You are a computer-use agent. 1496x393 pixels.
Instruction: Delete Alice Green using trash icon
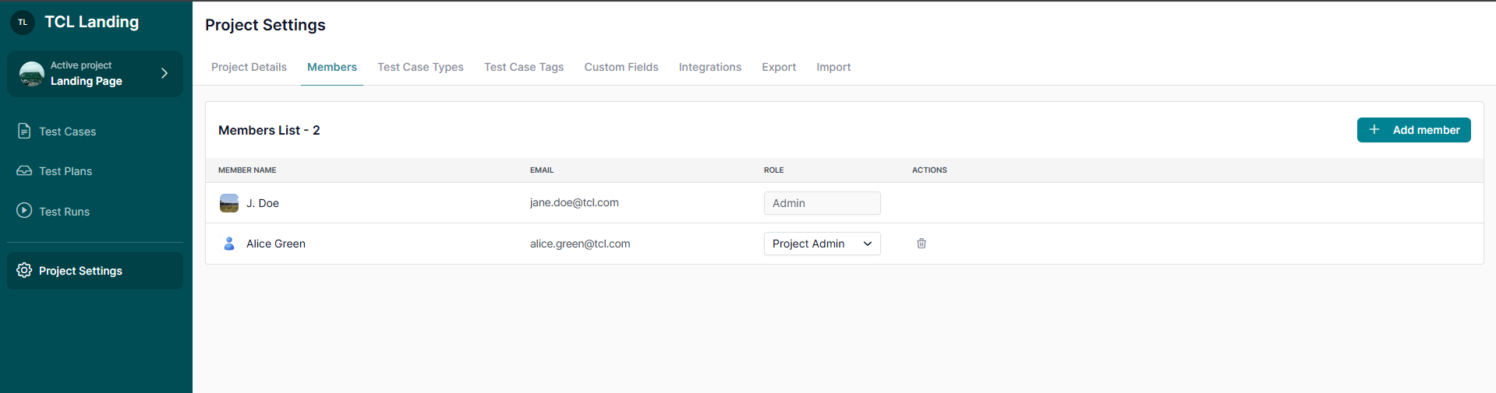coord(921,244)
